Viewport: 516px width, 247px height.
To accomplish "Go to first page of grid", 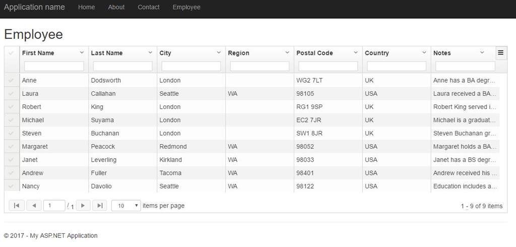I will tap(17, 206).
